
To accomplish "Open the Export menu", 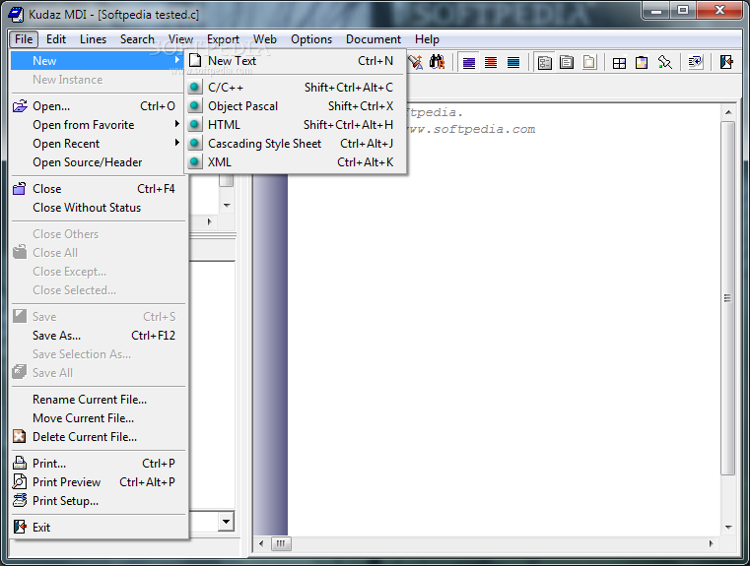I will click(223, 39).
